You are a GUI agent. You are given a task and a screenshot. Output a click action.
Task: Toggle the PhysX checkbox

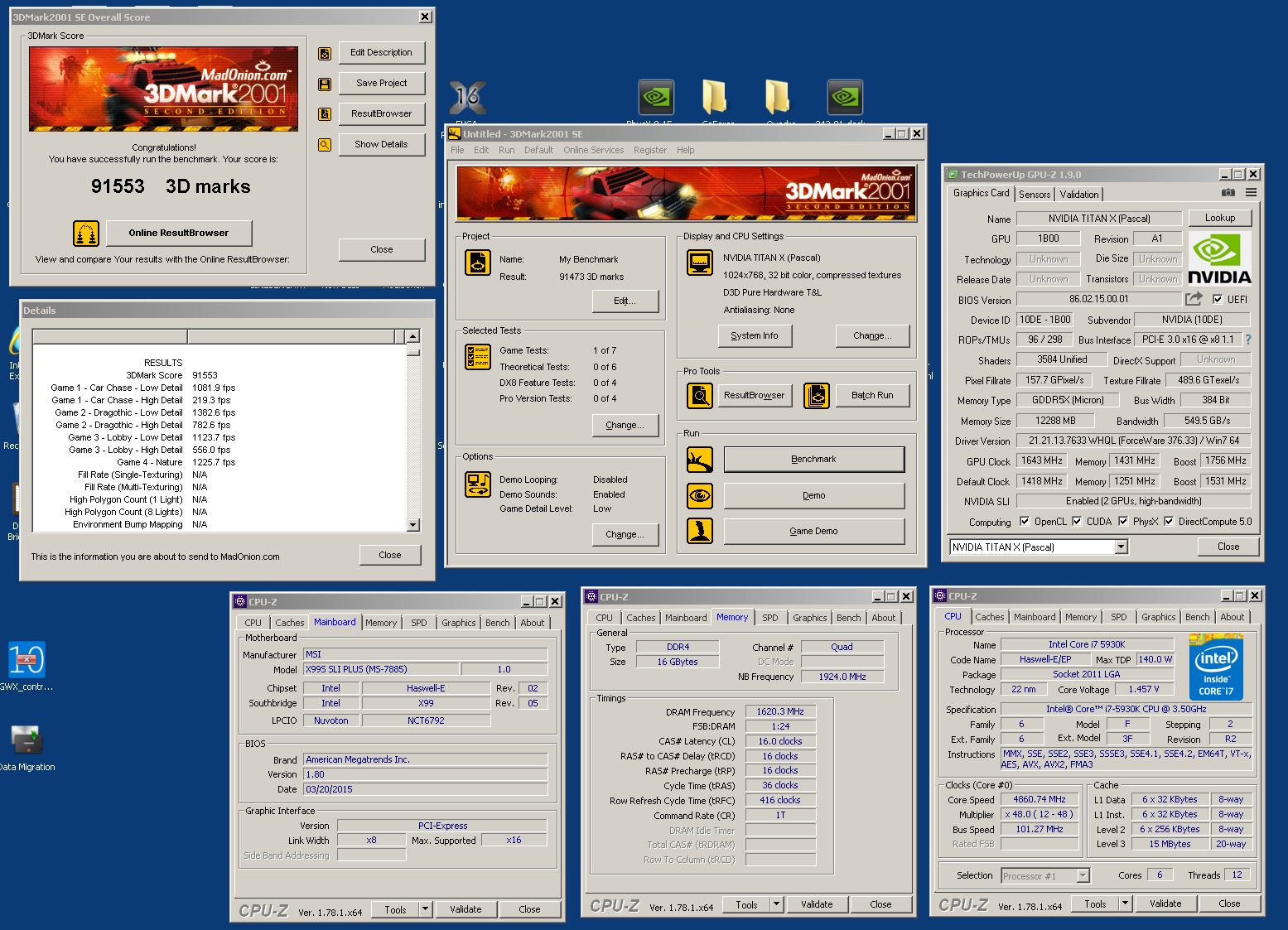pos(1123,521)
